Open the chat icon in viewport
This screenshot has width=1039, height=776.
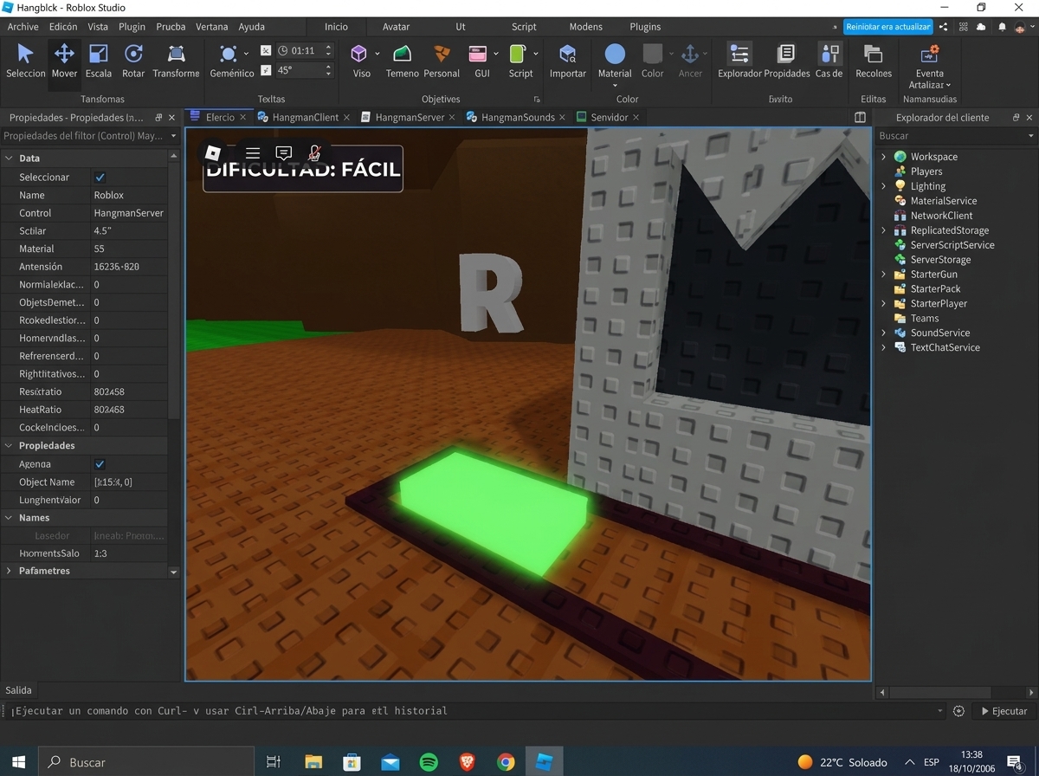tap(283, 153)
